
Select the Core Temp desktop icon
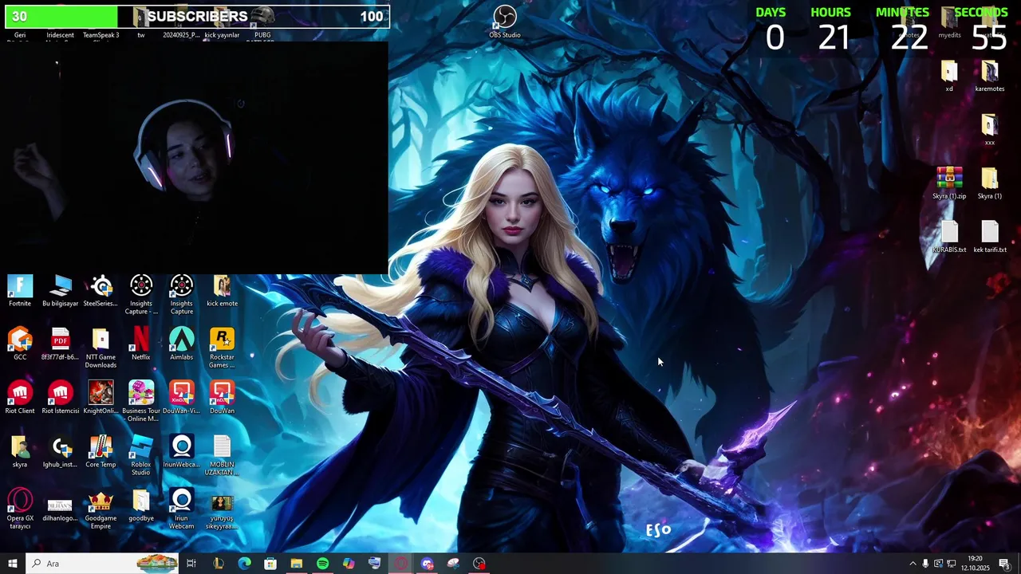click(x=101, y=451)
